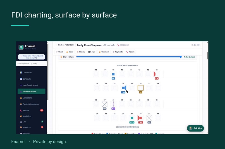Viewport: 225px width, 149px height.
Task: Click the F OD label under tooth 24
Action: coord(123,92)
